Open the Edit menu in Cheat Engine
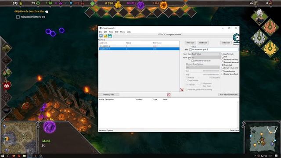281x158 pixels. pyautogui.click(x=105, y=32)
